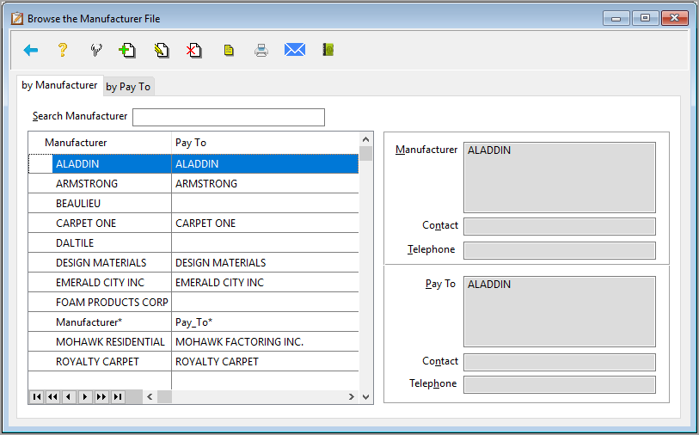Move to the next record arrow
Screen dimensions: 699x435
coord(85,396)
